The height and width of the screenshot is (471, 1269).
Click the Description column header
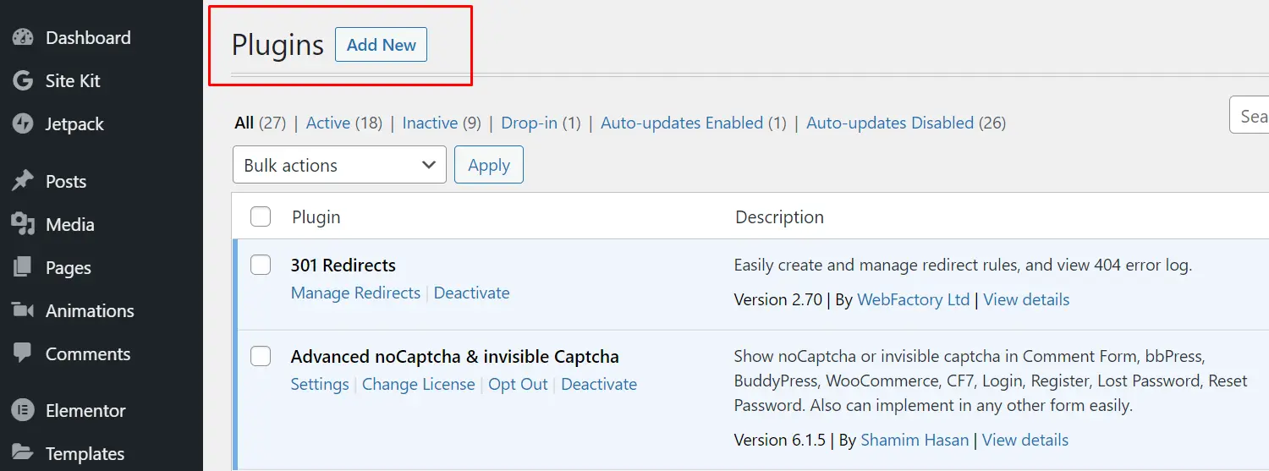(779, 217)
